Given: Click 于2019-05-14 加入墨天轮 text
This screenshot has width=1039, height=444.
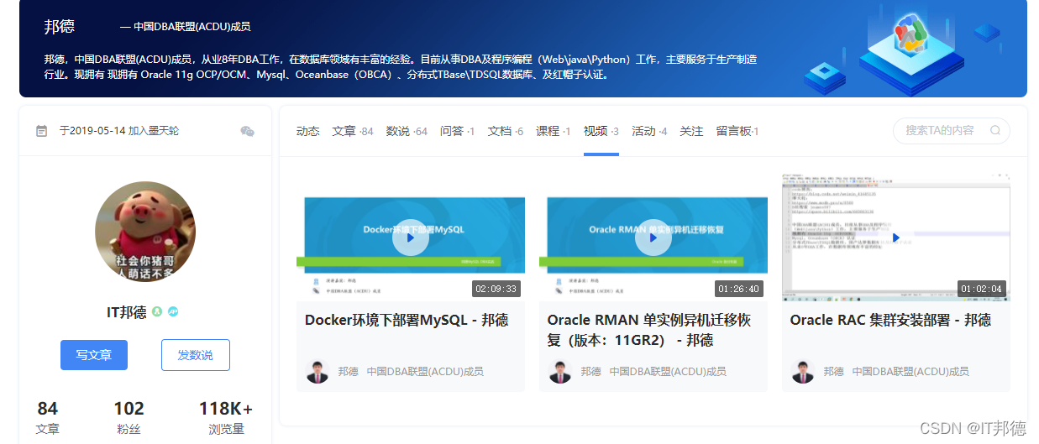Looking at the screenshot, I should 118,131.
